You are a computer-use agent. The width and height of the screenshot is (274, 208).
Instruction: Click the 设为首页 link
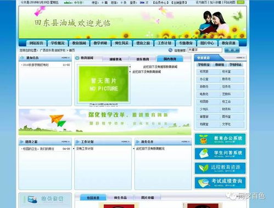tap(202, 2)
